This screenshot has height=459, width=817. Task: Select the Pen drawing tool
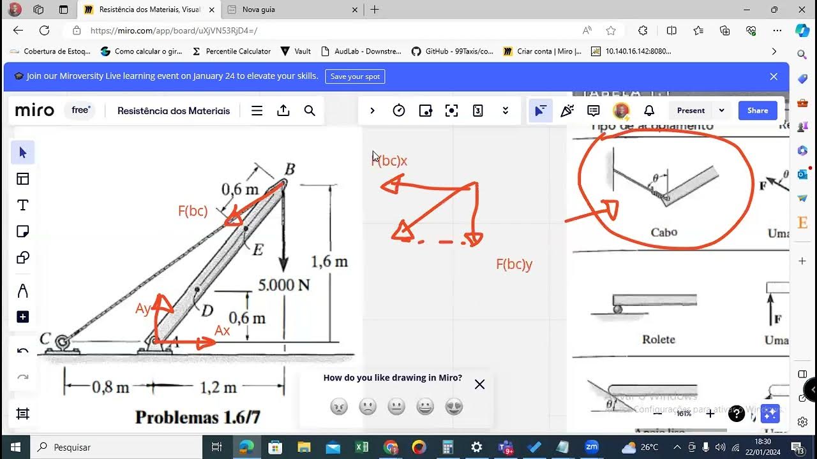23,291
